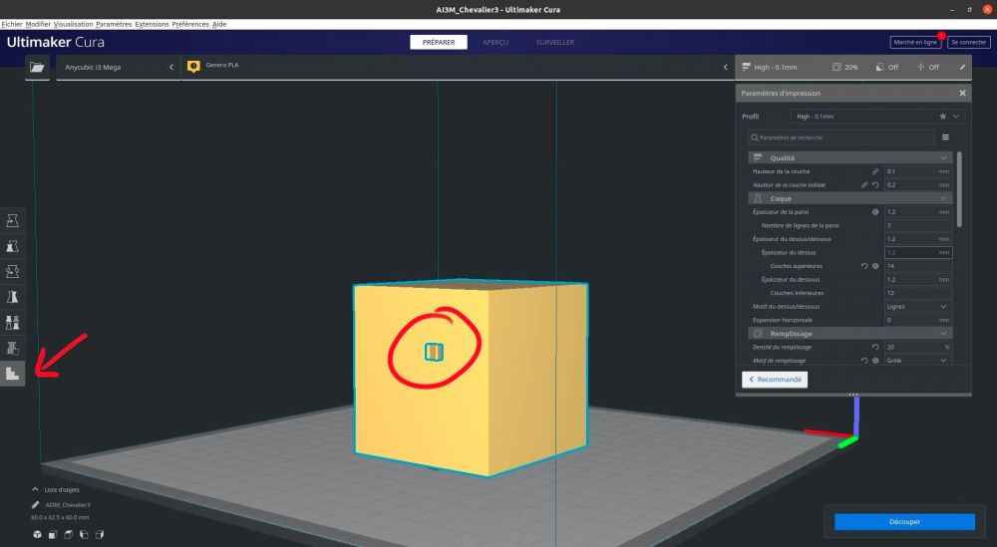This screenshot has height=547, width=997.
Task: Open settings visibility hamburger menu
Action: [x=945, y=137]
